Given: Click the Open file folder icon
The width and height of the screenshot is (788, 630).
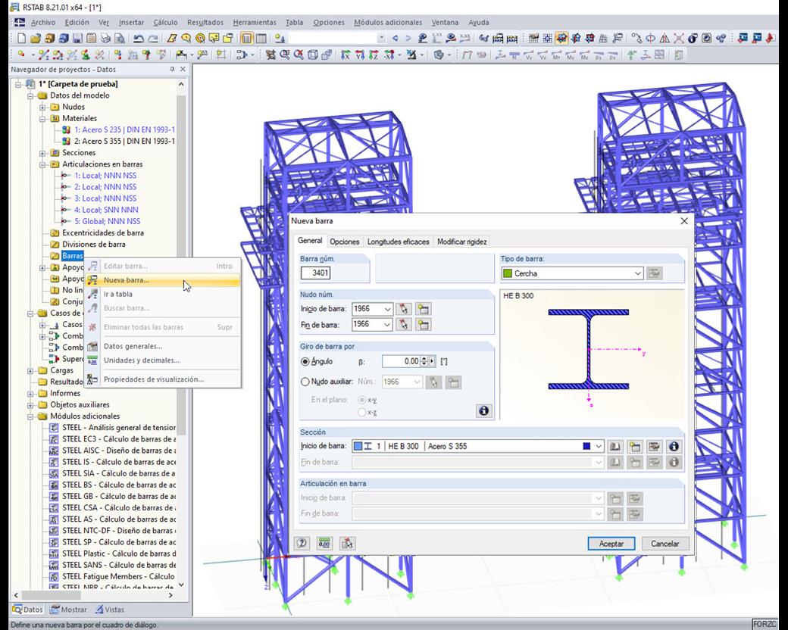Looking at the screenshot, I should tap(35, 38).
